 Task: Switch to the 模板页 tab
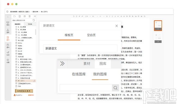click(x=69, y=35)
